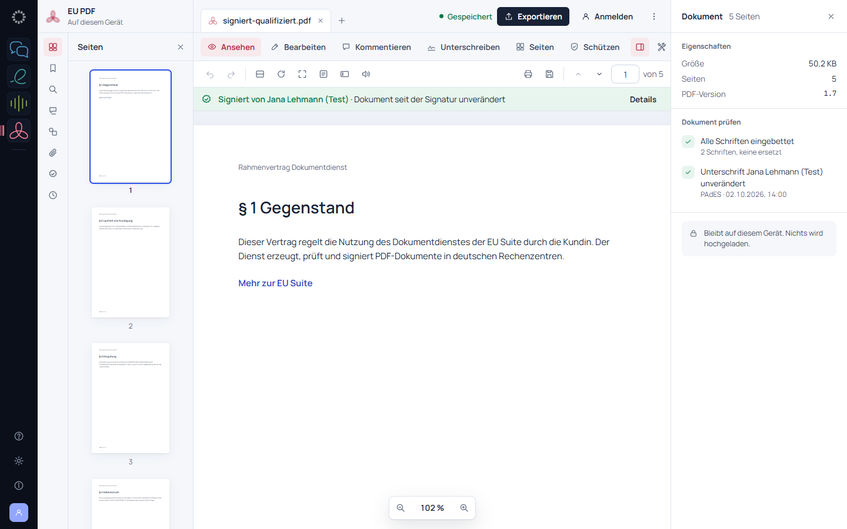The width and height of the screenshot is (847, 529).
Task: Open the comments panel icon
Action: coord(53,111)
